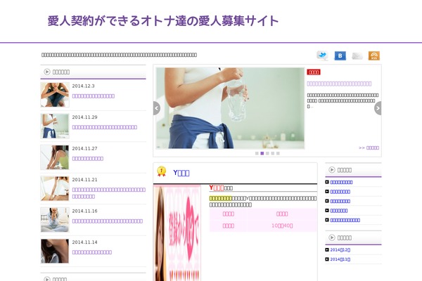Open the 2014 November archive link
422x281 pixels.
[340, 259]
